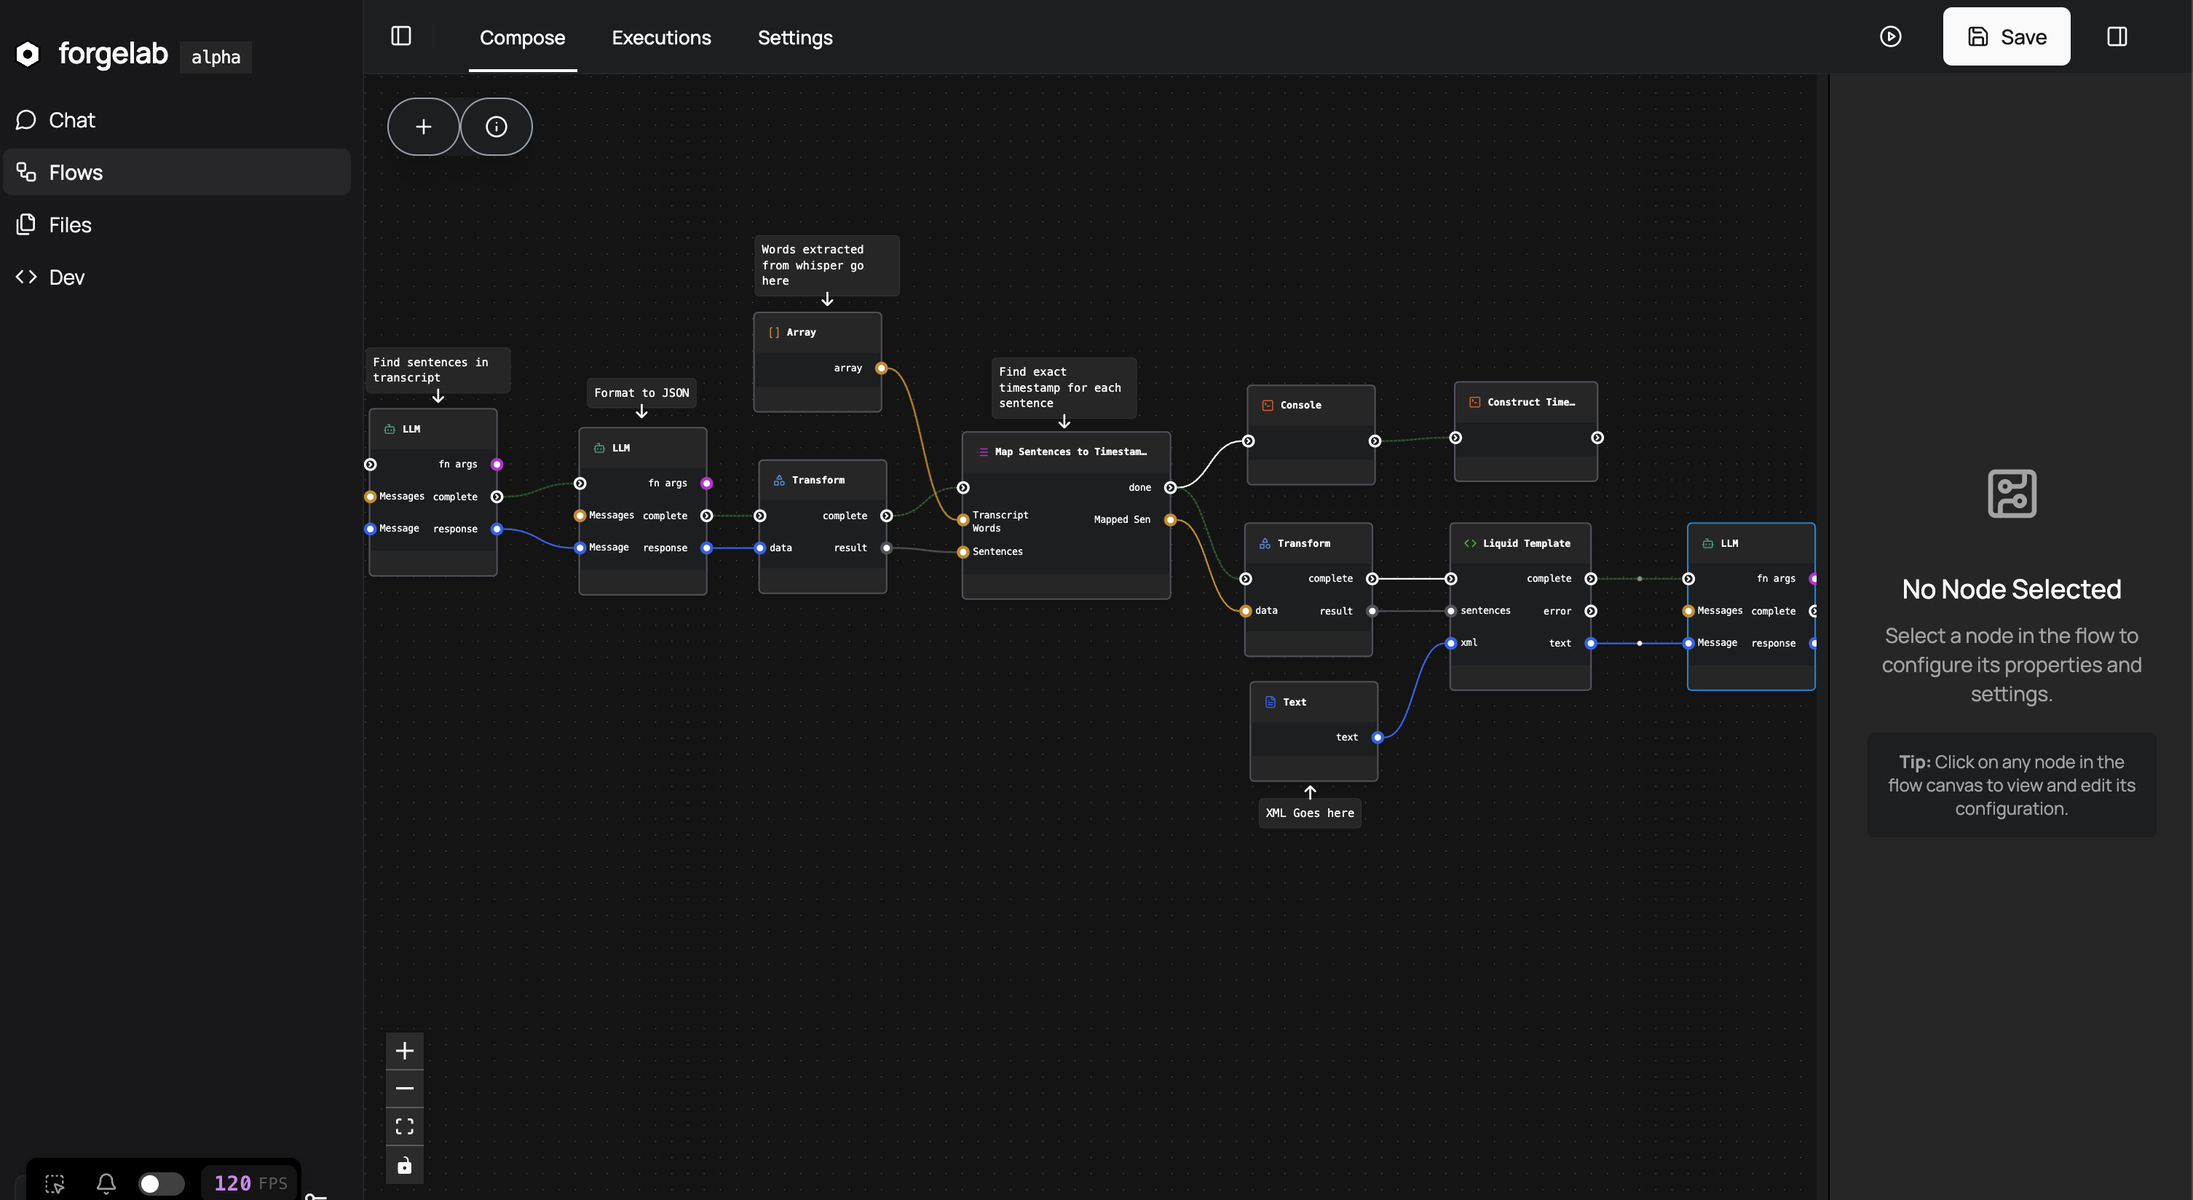Viewport: 2193px width, 1200px height.
Task: Open the flow info circle icon
Action: 497,126
